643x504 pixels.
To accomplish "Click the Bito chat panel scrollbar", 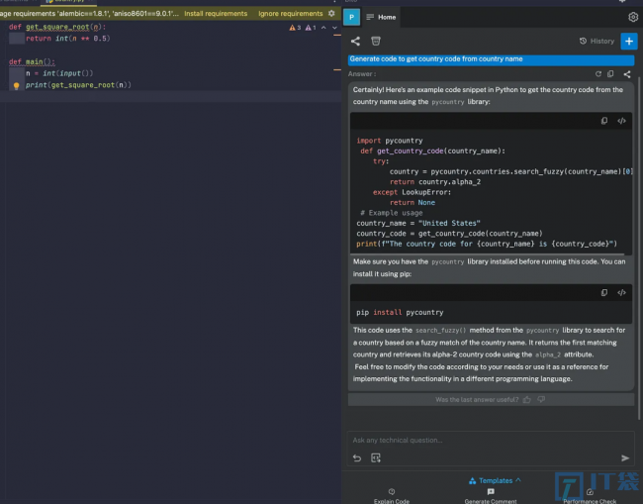I will pyautogui.click(x=639, y=248).
